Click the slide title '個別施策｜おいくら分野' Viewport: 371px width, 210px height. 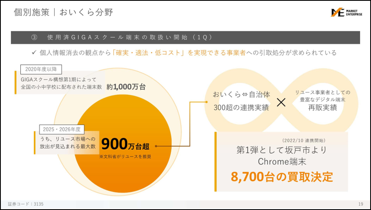click(63, 12)
